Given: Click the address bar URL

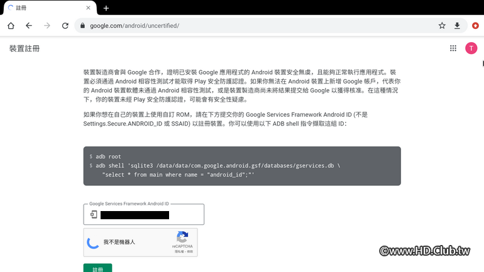Looking at the screenshot, I should point(135,26).
